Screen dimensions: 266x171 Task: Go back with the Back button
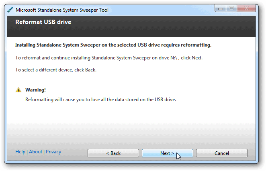[x=113, y=153]
